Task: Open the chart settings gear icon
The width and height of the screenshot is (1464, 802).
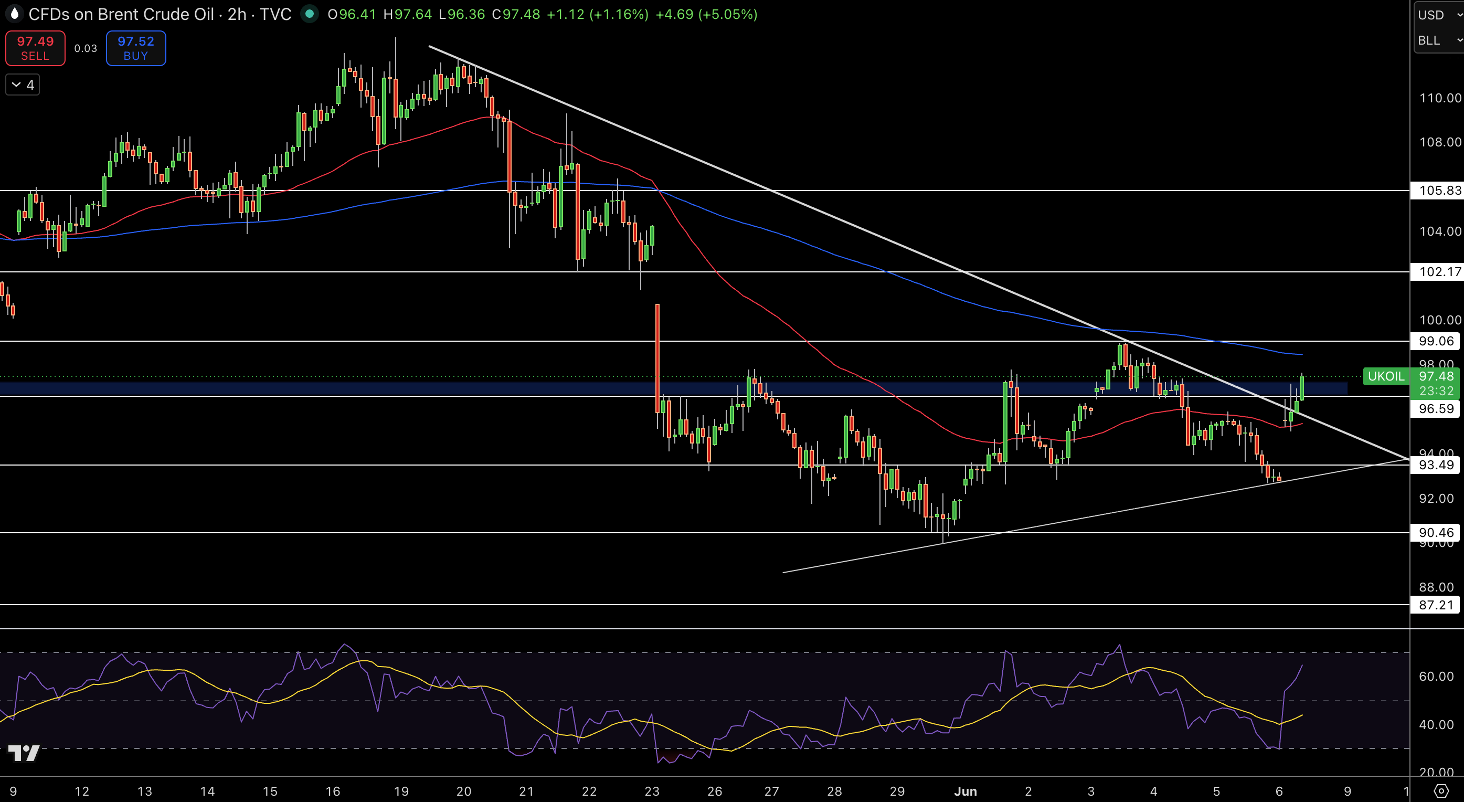Action: (1441, 790)
